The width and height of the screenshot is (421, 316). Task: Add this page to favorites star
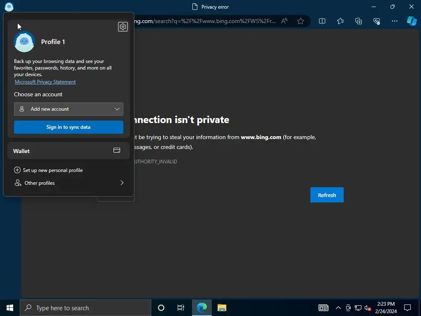[x=301, y=21]
